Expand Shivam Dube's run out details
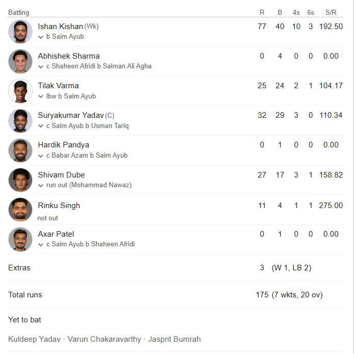This screenshot has width=354, height=354. pyautogui.click(x=41, y=186)
